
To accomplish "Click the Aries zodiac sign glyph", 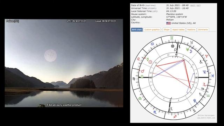I will pos(206,56).
